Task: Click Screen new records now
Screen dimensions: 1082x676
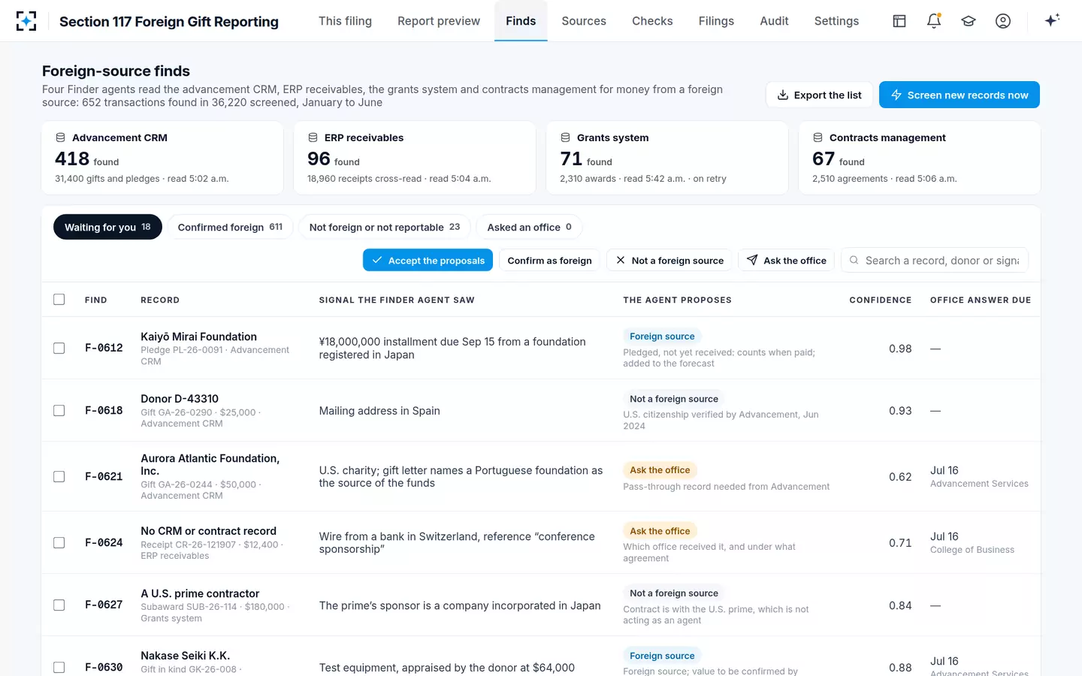Action: click(960, 95)
